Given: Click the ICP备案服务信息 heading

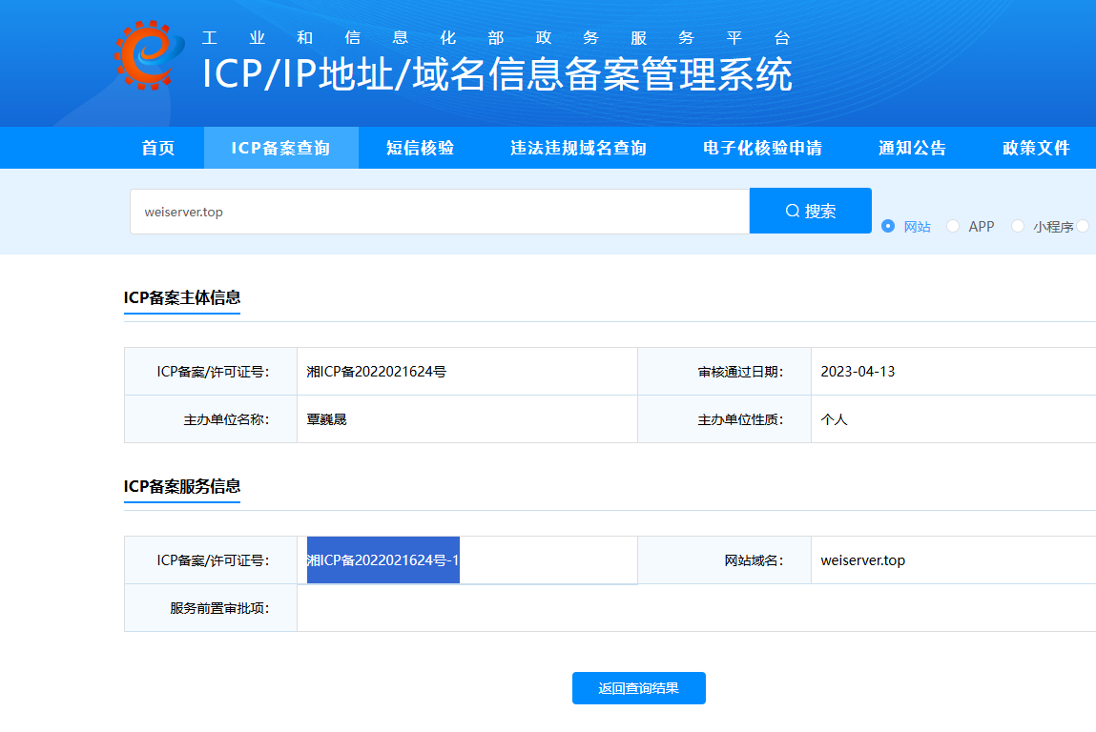Looking at the screenshot, I should click(181, 488).
